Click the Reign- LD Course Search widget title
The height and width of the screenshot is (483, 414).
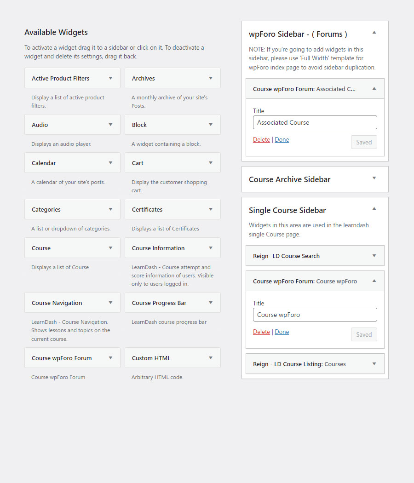point(287,256)
